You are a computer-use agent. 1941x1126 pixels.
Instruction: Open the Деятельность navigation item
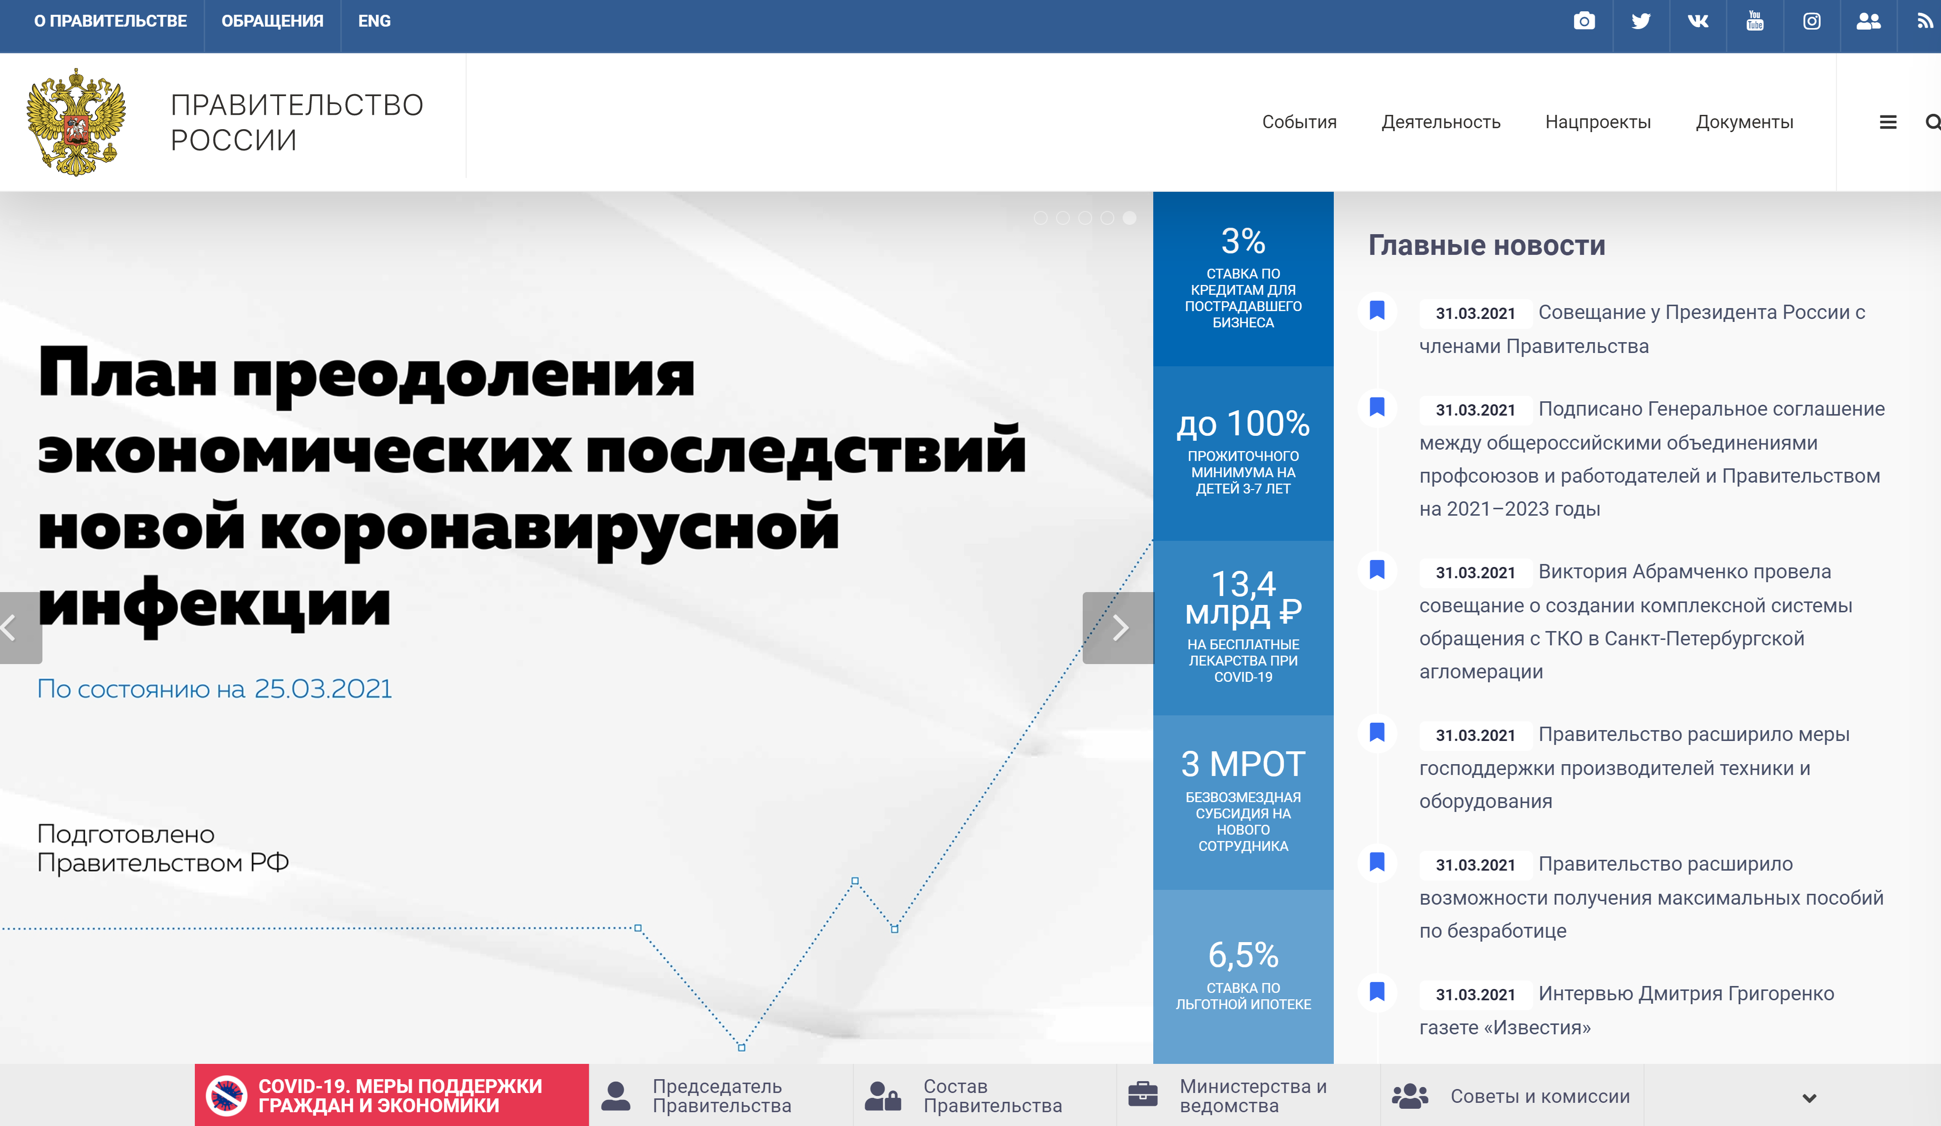[x=1440, y=122]
